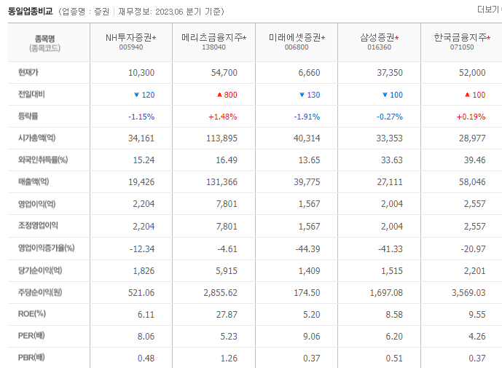Click the -1.91% change rate
Screen dimensions: 502x368
click(307, 117)
